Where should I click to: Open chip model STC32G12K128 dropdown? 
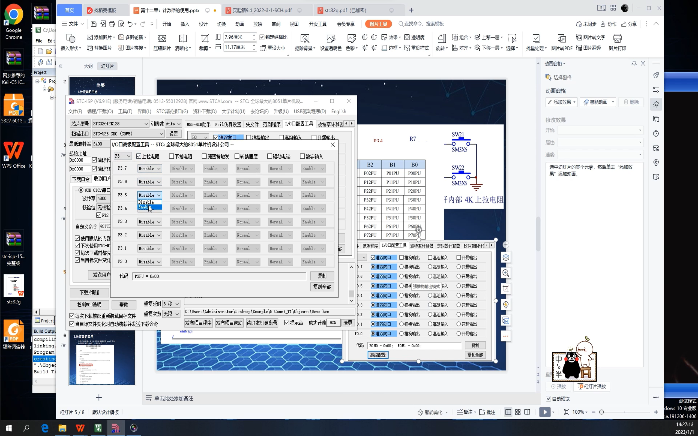[120, 124]
